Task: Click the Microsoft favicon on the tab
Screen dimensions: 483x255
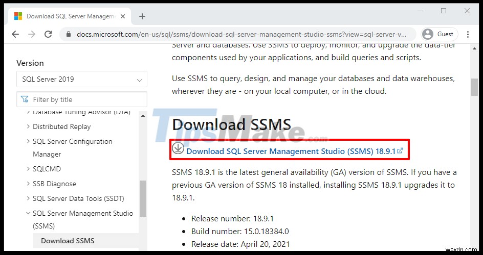Action: 18,16
